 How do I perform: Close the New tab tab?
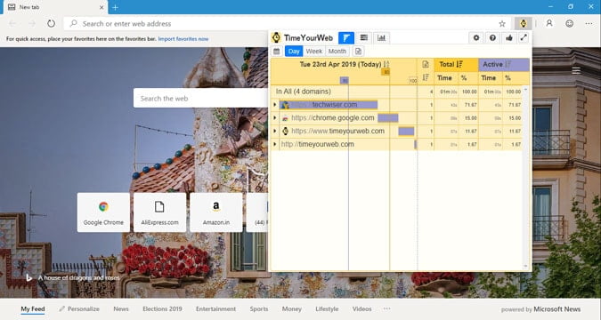[102, 7]
